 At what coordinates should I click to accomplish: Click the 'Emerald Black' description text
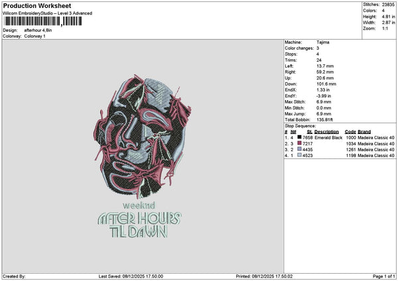point(328,138)
